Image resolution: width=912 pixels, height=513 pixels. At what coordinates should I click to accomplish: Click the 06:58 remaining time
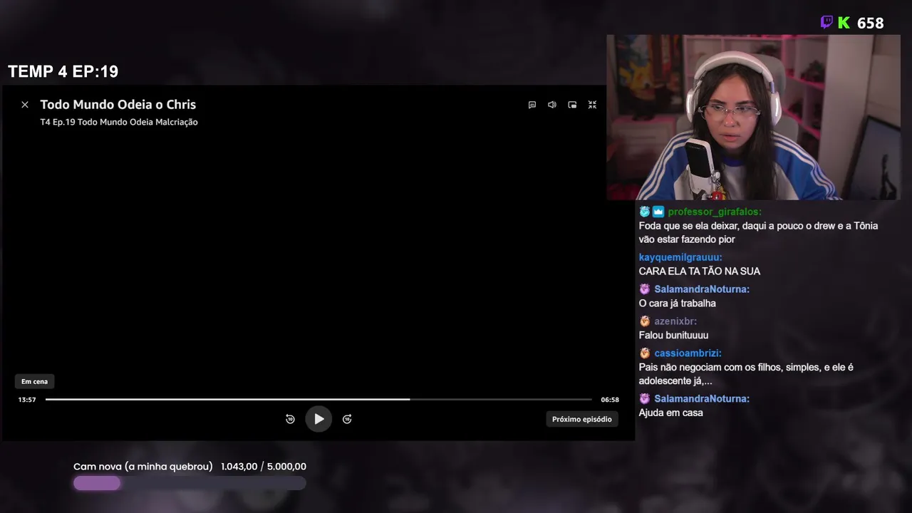(x=610, y=400)
